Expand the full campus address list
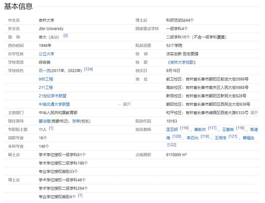Image resolution: width=265 pixels, height=203 pixels. (254, 113)
